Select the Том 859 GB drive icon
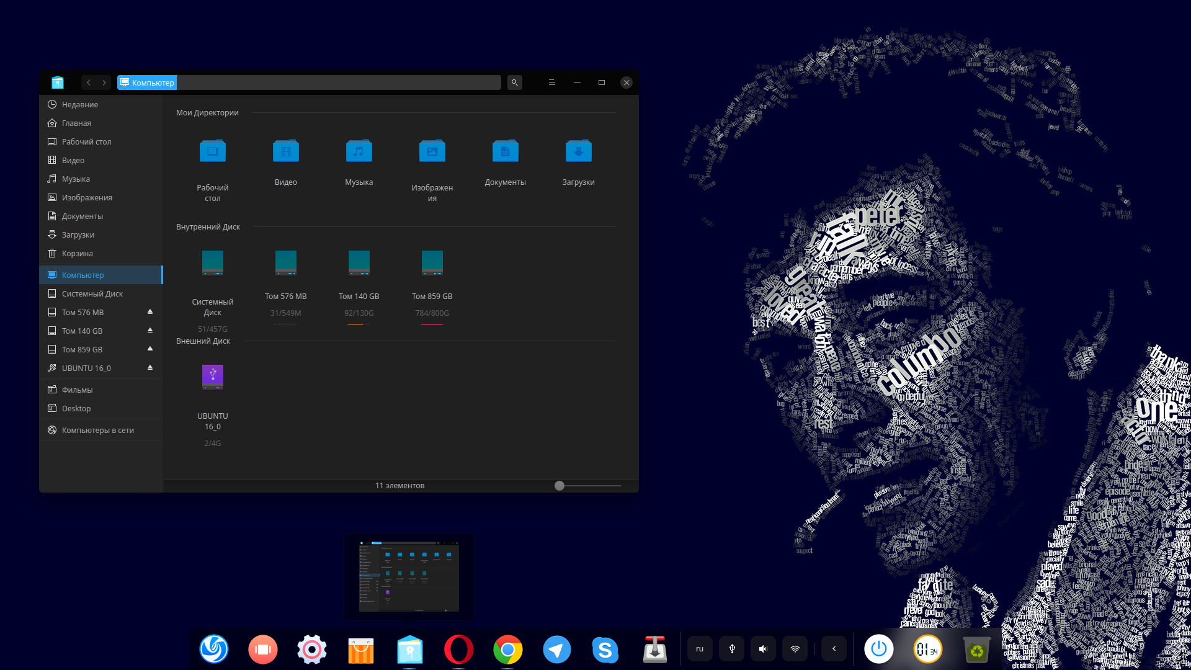Viewport: 1191px width, 670px height. tap(432, 263)
